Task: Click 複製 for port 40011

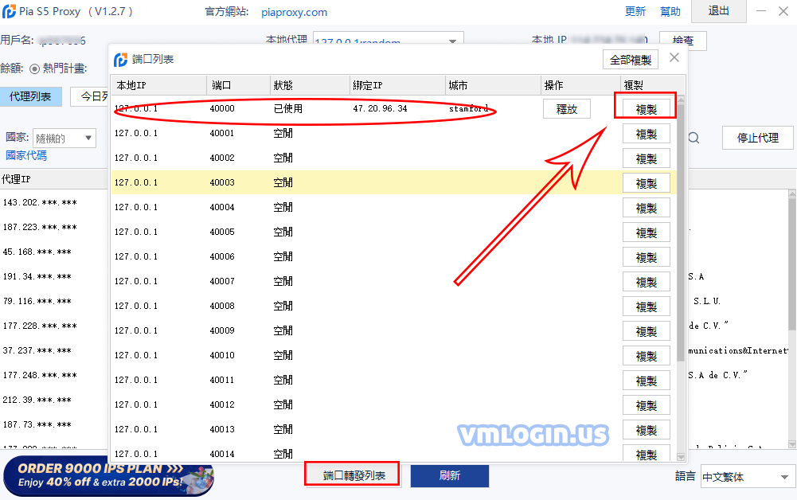Action: coord(646,380)
